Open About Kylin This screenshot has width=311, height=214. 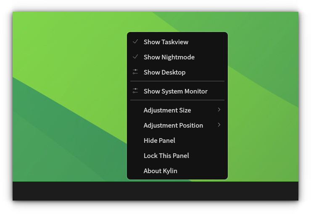[160, 171]
